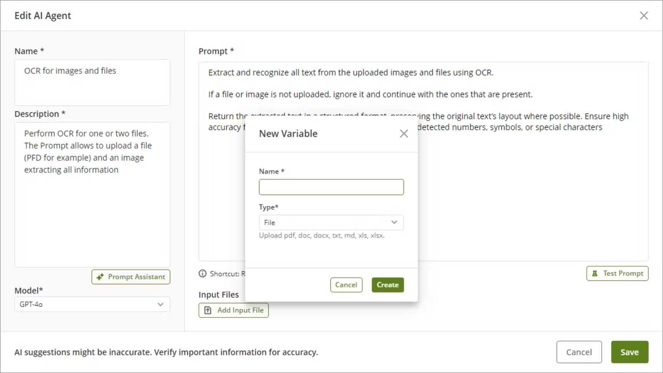Click the 'Upload pdf, doc, docx' hint text

(322, 235)
